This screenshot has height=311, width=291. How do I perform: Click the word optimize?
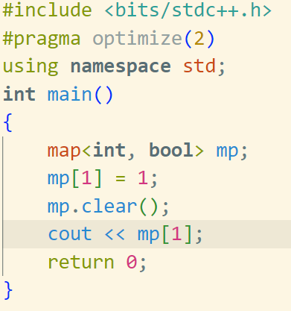tap(138, 39)
